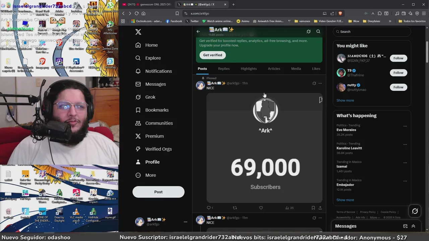This screenshot has height=241, width=429.
Task: Expand the More menu in X sidebar
Action: click(x=146, y=175)
